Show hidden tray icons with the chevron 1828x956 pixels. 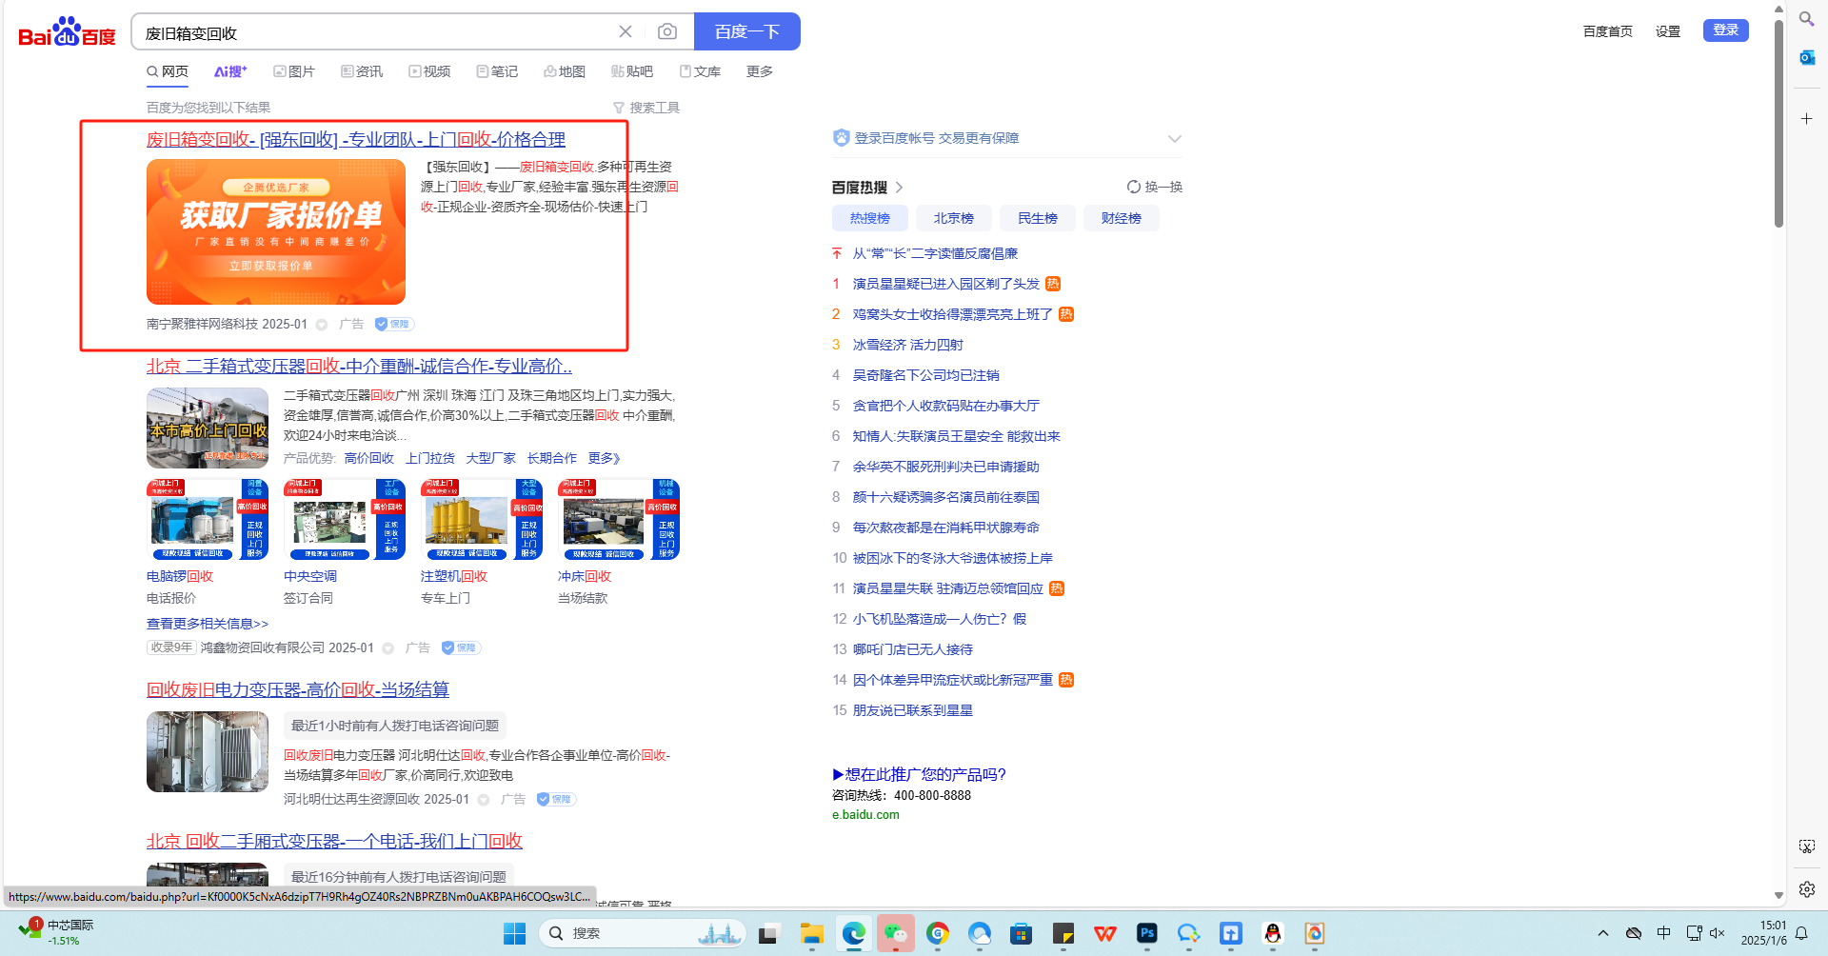click(1603, 933)
